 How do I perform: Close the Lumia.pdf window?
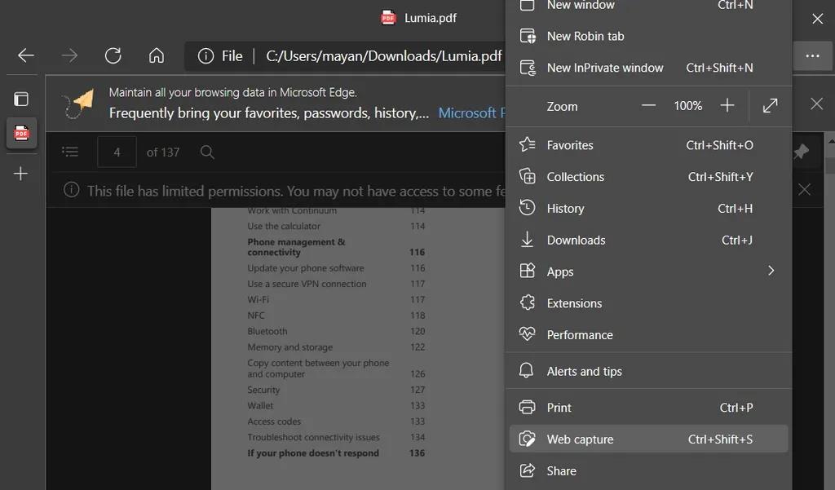tap(817, 19)
